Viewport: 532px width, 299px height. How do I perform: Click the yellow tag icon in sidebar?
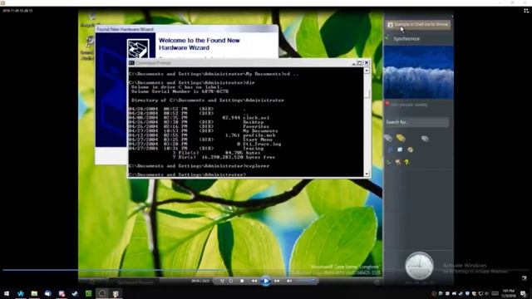pos(401,138)
